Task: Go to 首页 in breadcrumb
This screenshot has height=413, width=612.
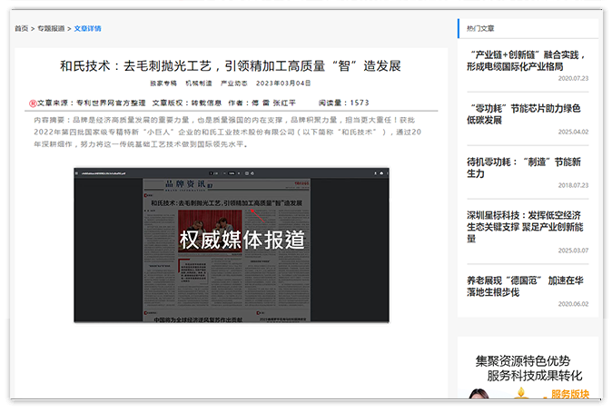Action: pyautogui.click(x=22, y=28)
